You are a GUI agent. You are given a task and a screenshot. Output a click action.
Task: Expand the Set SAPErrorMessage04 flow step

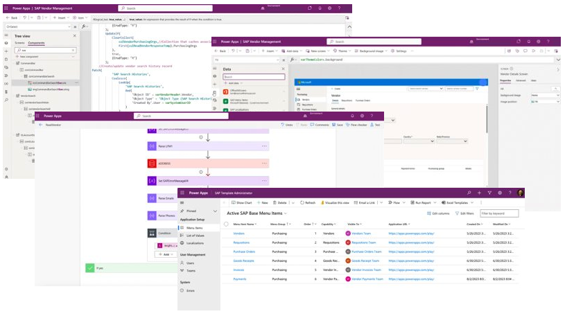208,181
